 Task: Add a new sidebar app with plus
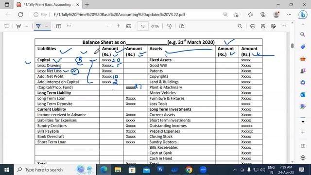pyautogui.click(x=303, y=132)
